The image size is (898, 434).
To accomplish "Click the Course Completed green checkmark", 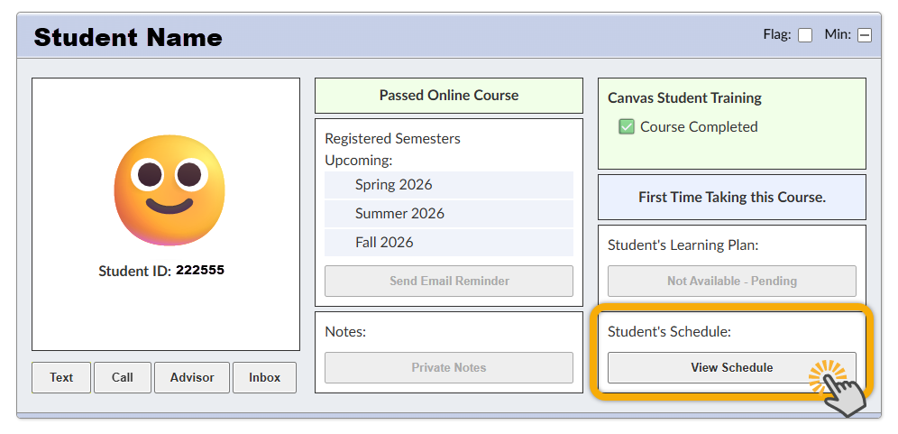I will [627, 126].
